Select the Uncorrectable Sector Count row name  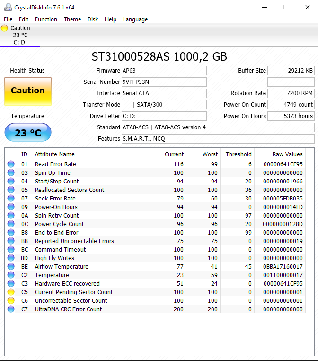(x=71, y=301)
